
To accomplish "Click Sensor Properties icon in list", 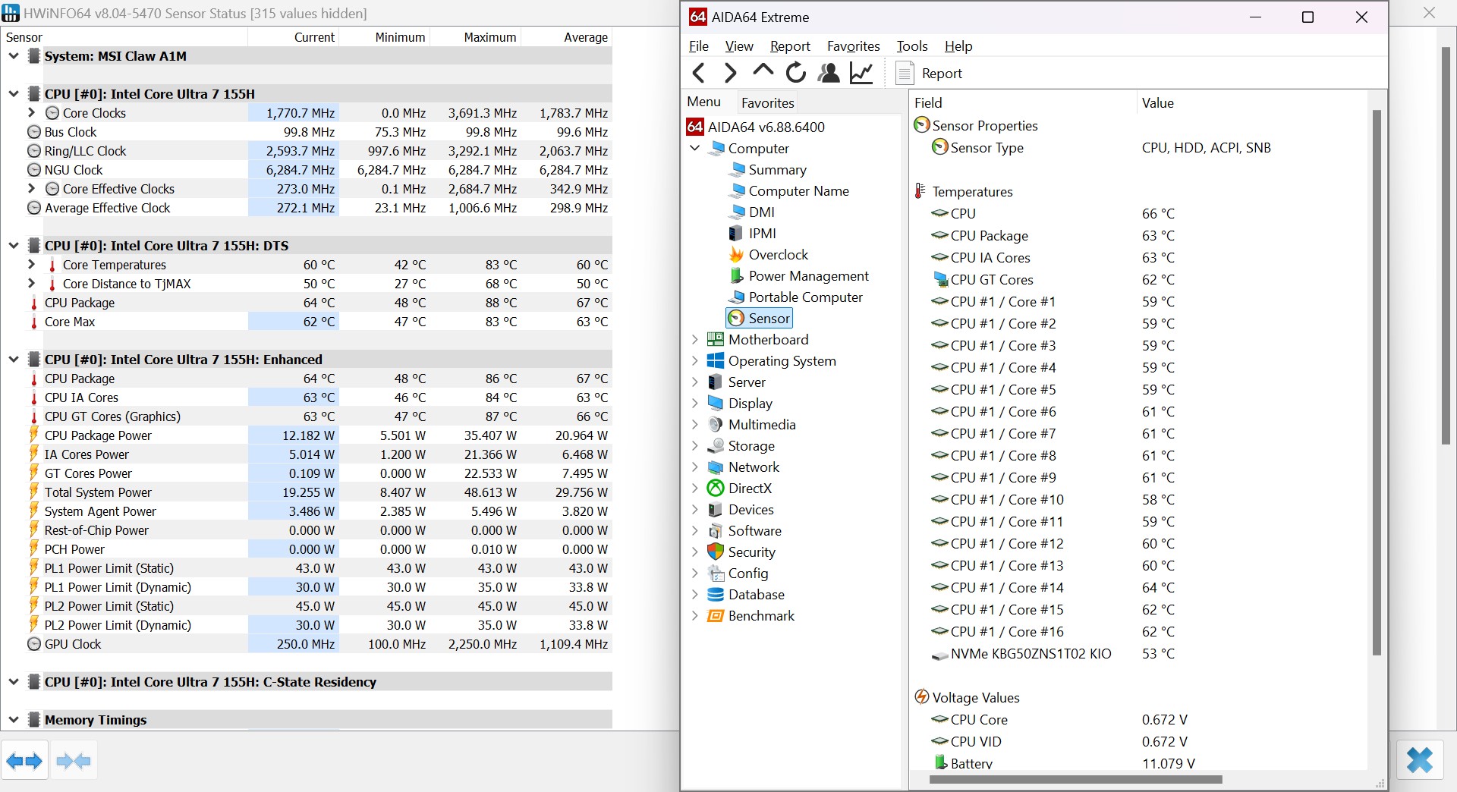I will pyautogui.click(x=922, y=125).
